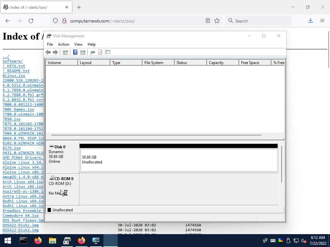The width and height of the screenshot is (330, 247).
Task: Bookmark this page with the star icon
Action: click(217, 21)
